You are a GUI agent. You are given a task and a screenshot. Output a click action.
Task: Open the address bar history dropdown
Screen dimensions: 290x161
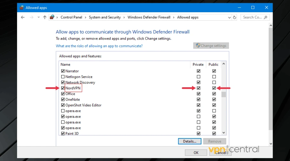[228, 17]
